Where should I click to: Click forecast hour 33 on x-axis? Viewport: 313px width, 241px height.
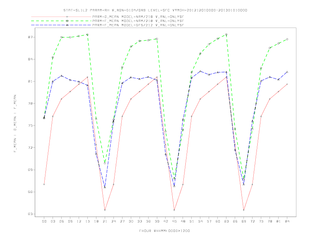pos(140,221)
